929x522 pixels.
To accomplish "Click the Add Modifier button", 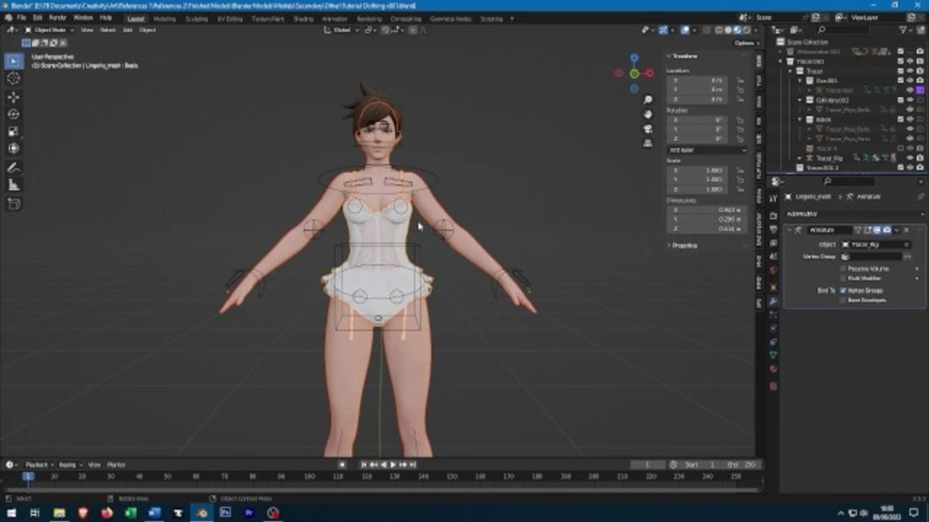I will pos(802,214).
